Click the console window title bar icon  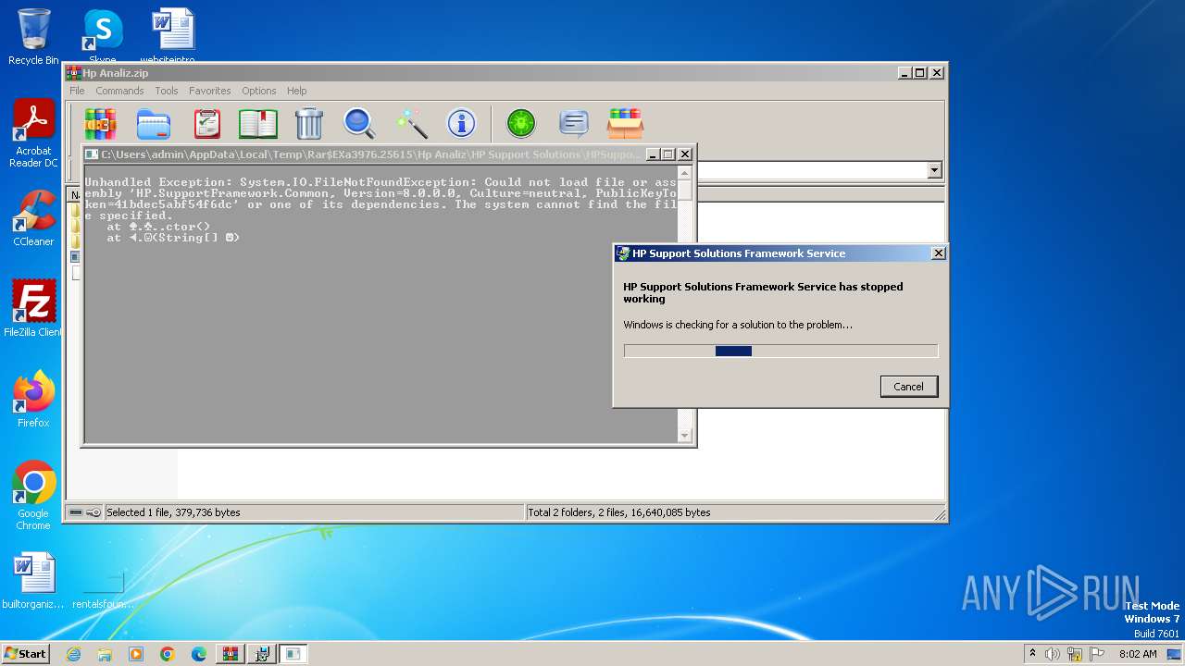click(92, 154)
